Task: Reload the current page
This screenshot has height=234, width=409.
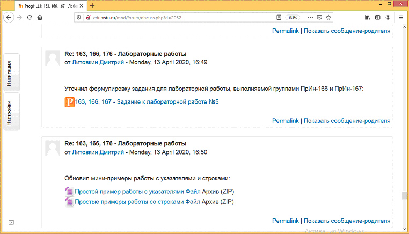Action: [x=30, y=17]
